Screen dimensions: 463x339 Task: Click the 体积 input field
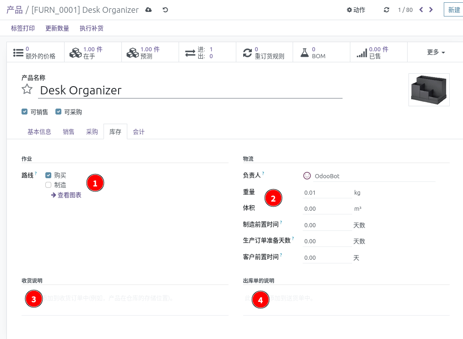pos(327,208)
